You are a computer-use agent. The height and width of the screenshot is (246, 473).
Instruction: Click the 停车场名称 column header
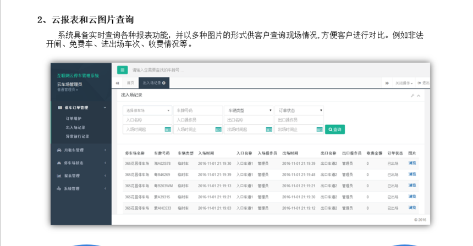[x=135, y=153]
